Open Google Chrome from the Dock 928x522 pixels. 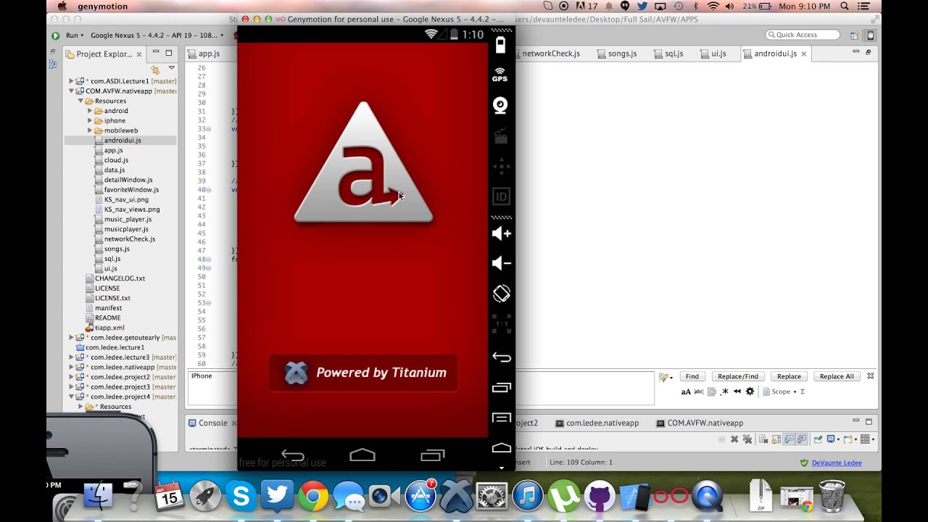point(312,496)
